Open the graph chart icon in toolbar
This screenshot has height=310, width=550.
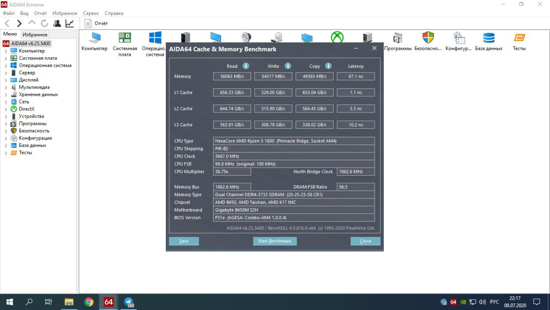69,23
